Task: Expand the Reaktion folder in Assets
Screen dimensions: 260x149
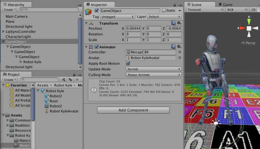Action: tap(7, 125)
